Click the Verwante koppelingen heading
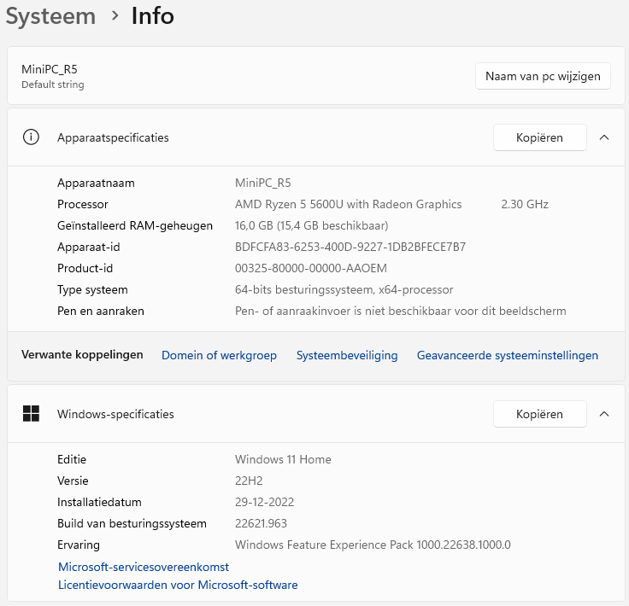The image size is (629, 606). point(82,354)
